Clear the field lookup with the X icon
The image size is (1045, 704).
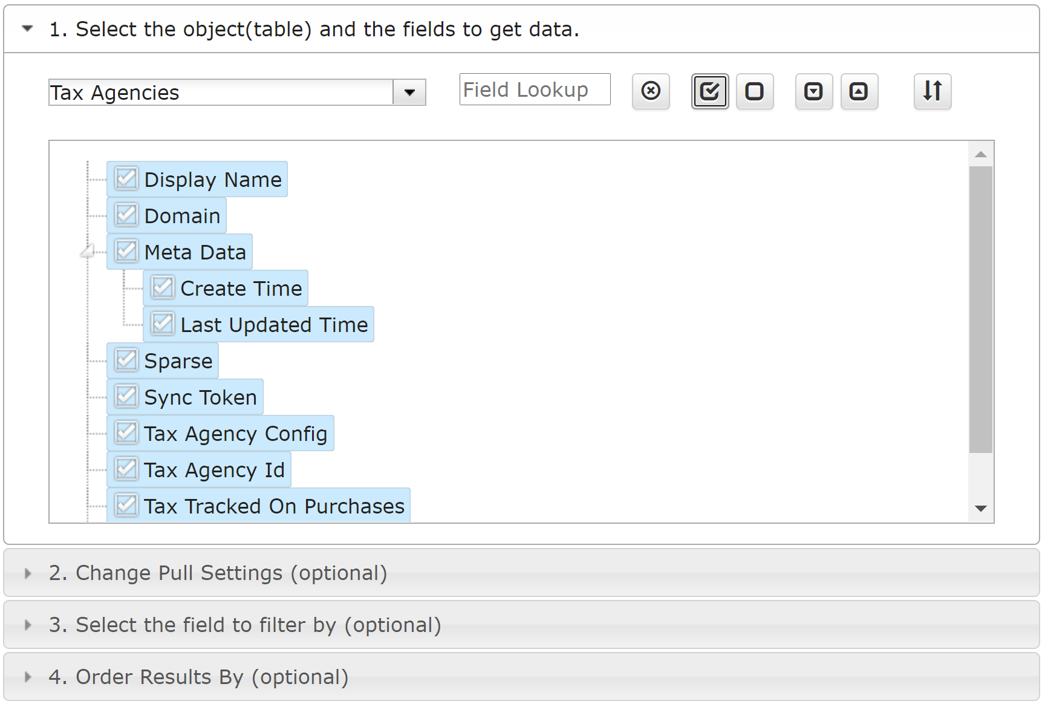tap(651, 91)
